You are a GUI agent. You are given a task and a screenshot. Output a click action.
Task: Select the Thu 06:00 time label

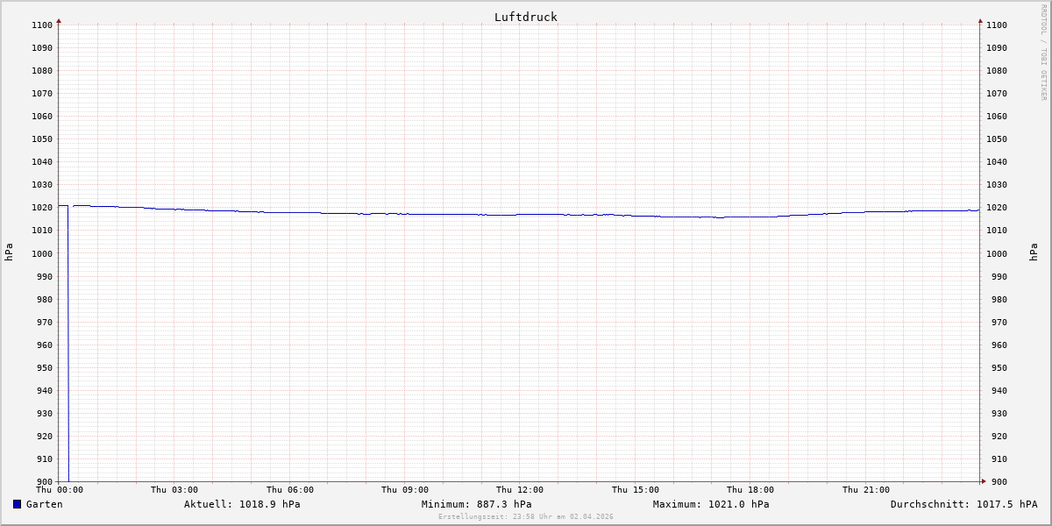point(290,490)
